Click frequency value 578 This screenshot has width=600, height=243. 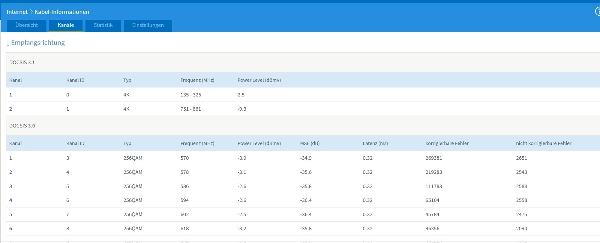184,172
